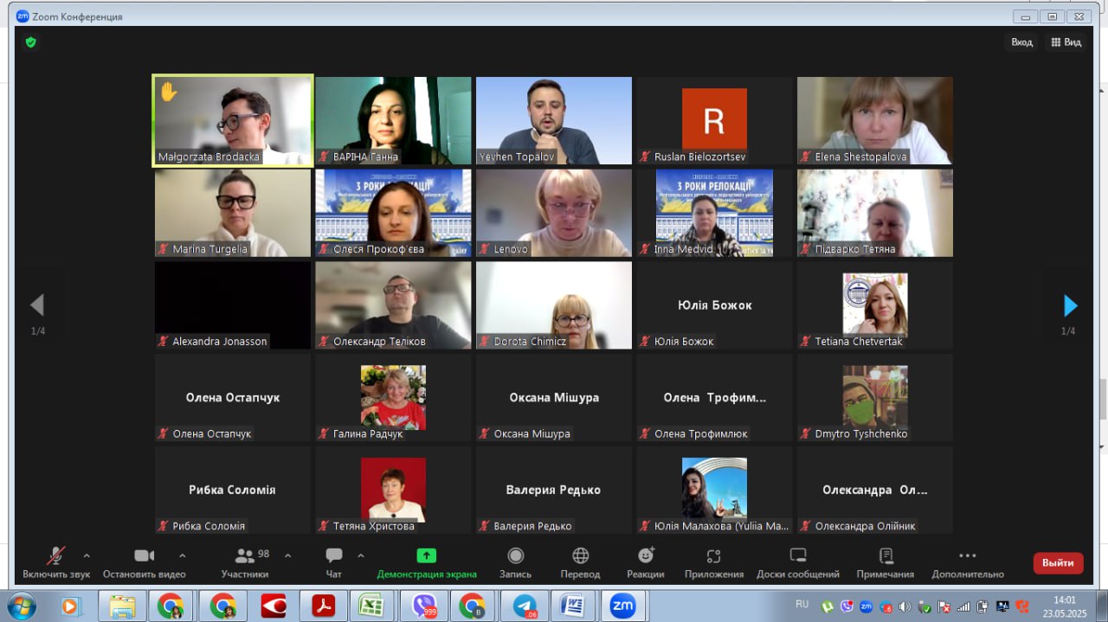Expand the arrow next to Участники
Image resolution: width=1108 pixels, height=622 pixels.
[x=288, y=555]
